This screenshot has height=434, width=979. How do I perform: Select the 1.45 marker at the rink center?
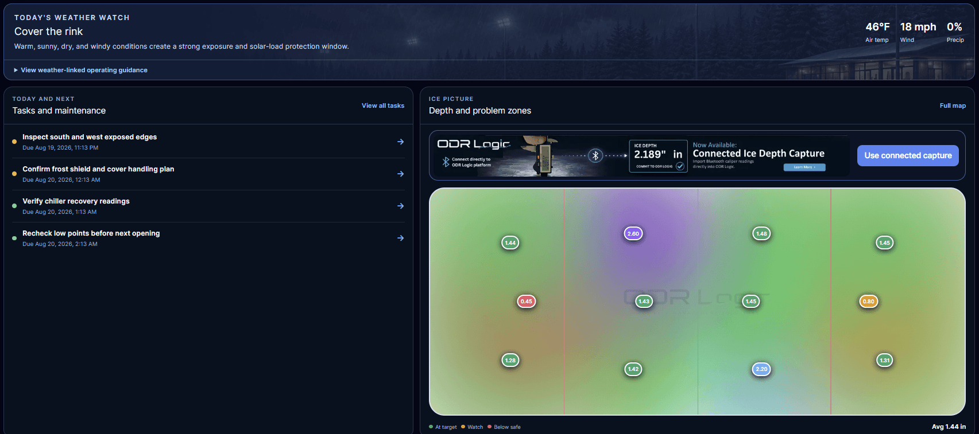pos(751,302)
